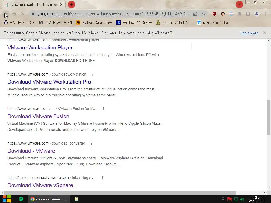Screen dimensions: 271x203
Task: Open the VMware Workstation Player result
Action: [40, 48]
